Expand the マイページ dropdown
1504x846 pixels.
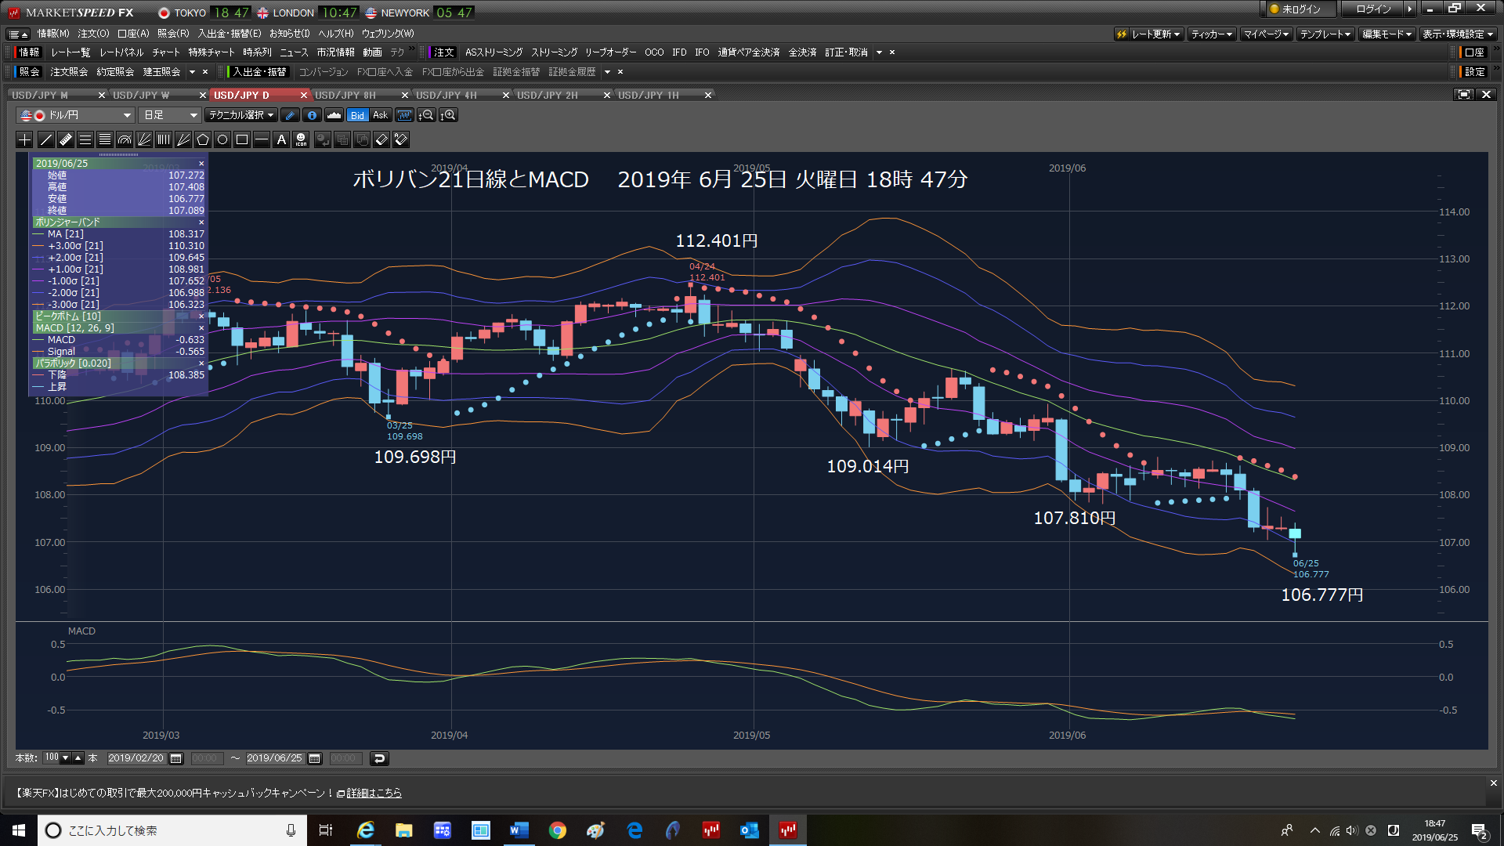coord(1267,34)
